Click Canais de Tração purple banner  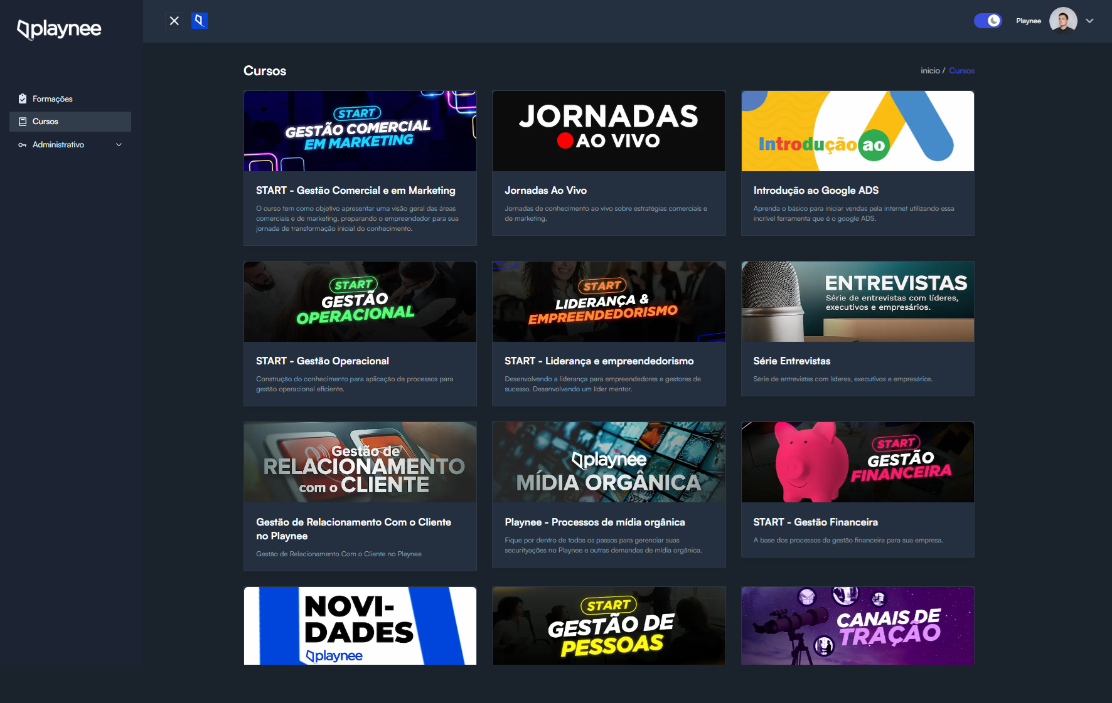[x=858, y=626]
